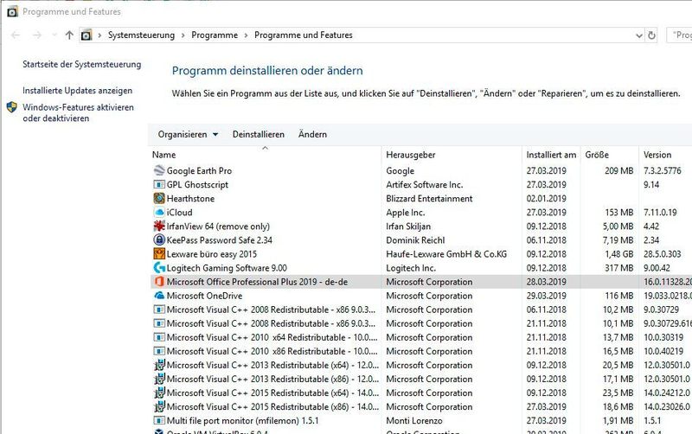The width and height of the screenshot is (692, 434).
Task: Click the Microsoft OneDrive cloud icon
Action: [x=159, y=296]
